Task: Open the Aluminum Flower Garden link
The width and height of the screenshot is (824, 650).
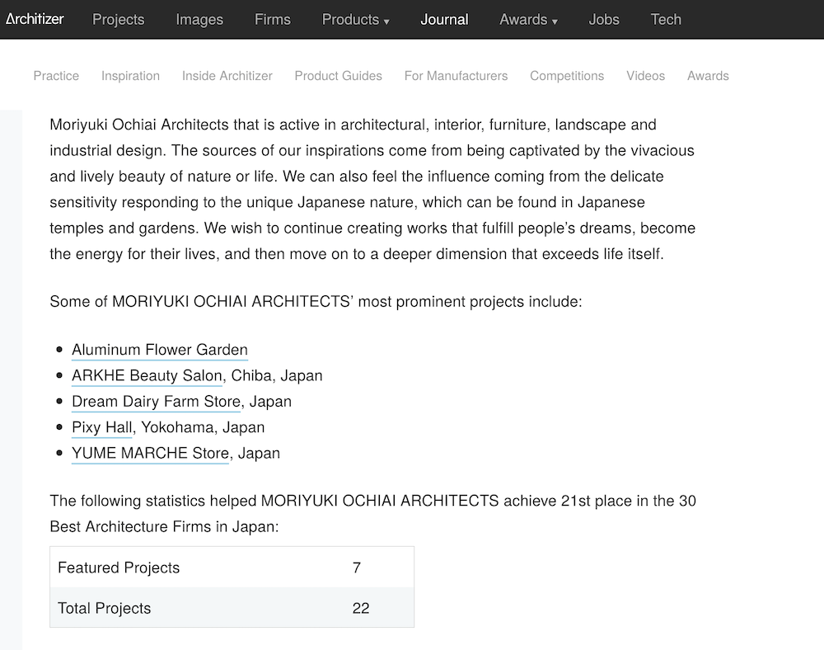Action: tap(160, 350)
